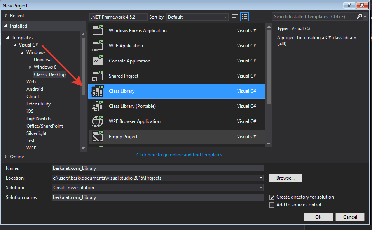The height and width of the screenshot is (230, 372).
Task: Click the OK button
Action: (318, 217)
